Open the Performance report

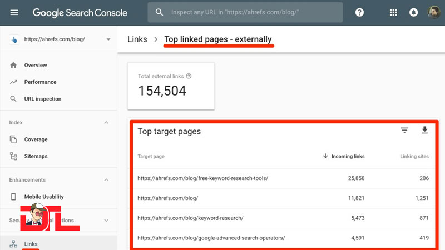tap(40, 82)
